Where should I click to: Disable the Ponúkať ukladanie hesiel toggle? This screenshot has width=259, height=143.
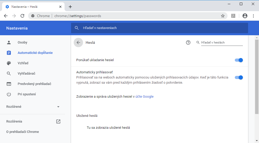(x=239, y=60)
